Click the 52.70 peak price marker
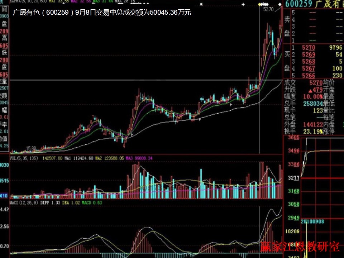This screenshot has height=258, width=344. click(x=268, y=9)
